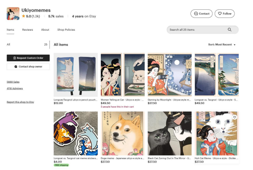The image size is (253, 170).
Task: Select the Items tab
Action: click(10, 30)
